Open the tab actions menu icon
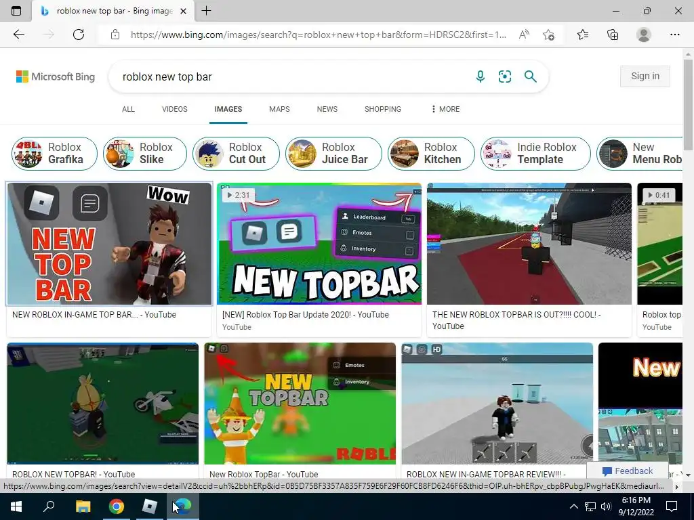 pos(16,11)
